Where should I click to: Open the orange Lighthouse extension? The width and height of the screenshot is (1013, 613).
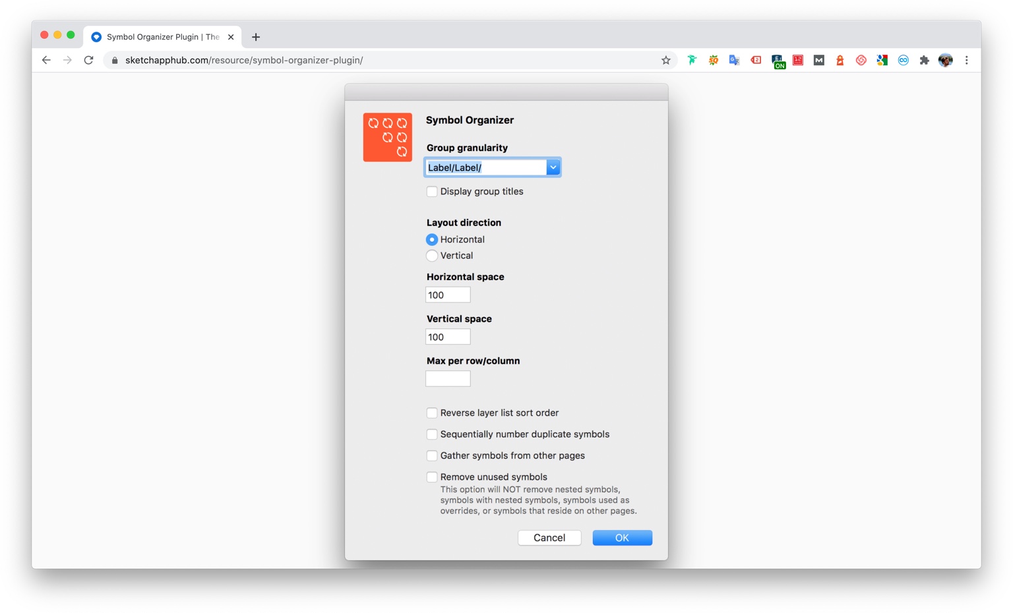point(840,60)
